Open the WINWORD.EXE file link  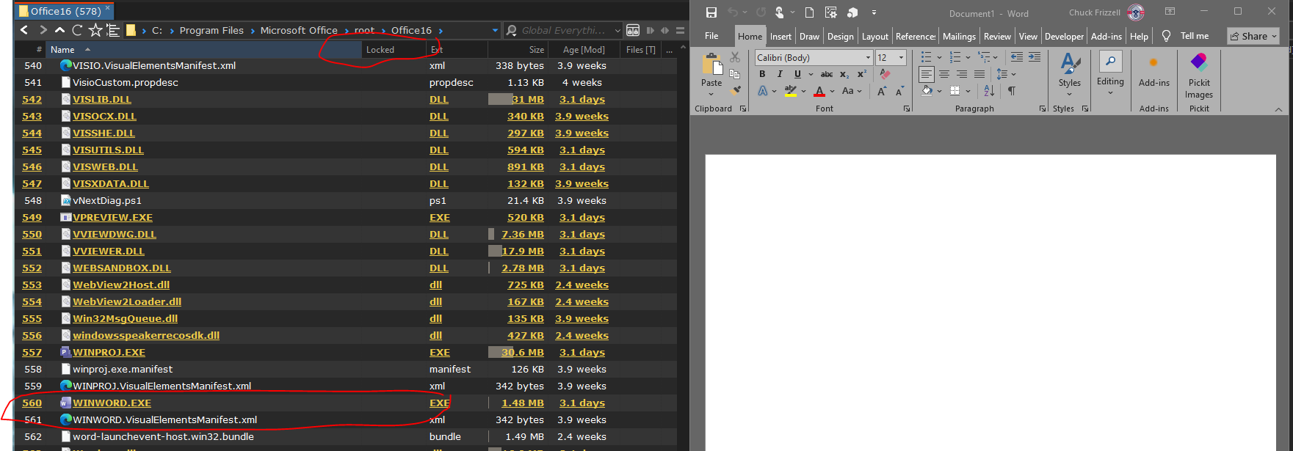112,403
